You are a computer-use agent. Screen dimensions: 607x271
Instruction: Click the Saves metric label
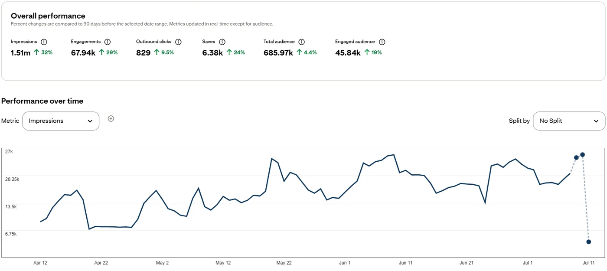[x=209, y=42]
